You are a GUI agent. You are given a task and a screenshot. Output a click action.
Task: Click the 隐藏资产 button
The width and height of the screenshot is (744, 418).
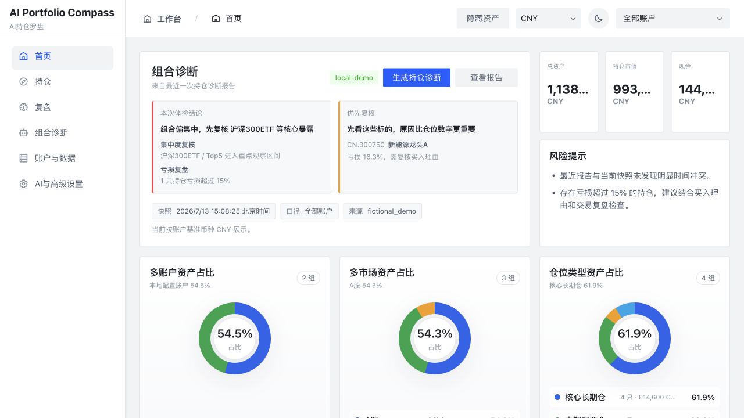click(483, 19)
